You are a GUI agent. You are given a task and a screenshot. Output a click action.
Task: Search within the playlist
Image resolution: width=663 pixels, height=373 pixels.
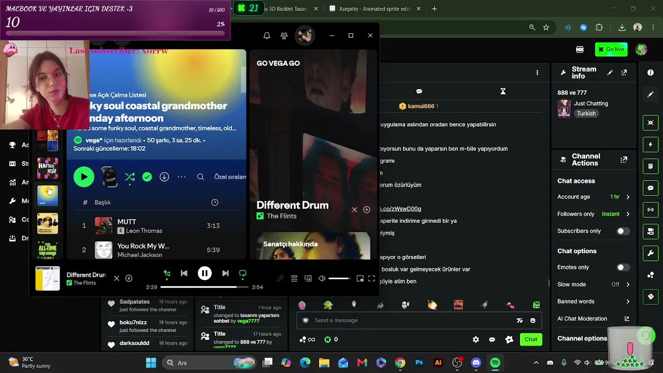200,177
